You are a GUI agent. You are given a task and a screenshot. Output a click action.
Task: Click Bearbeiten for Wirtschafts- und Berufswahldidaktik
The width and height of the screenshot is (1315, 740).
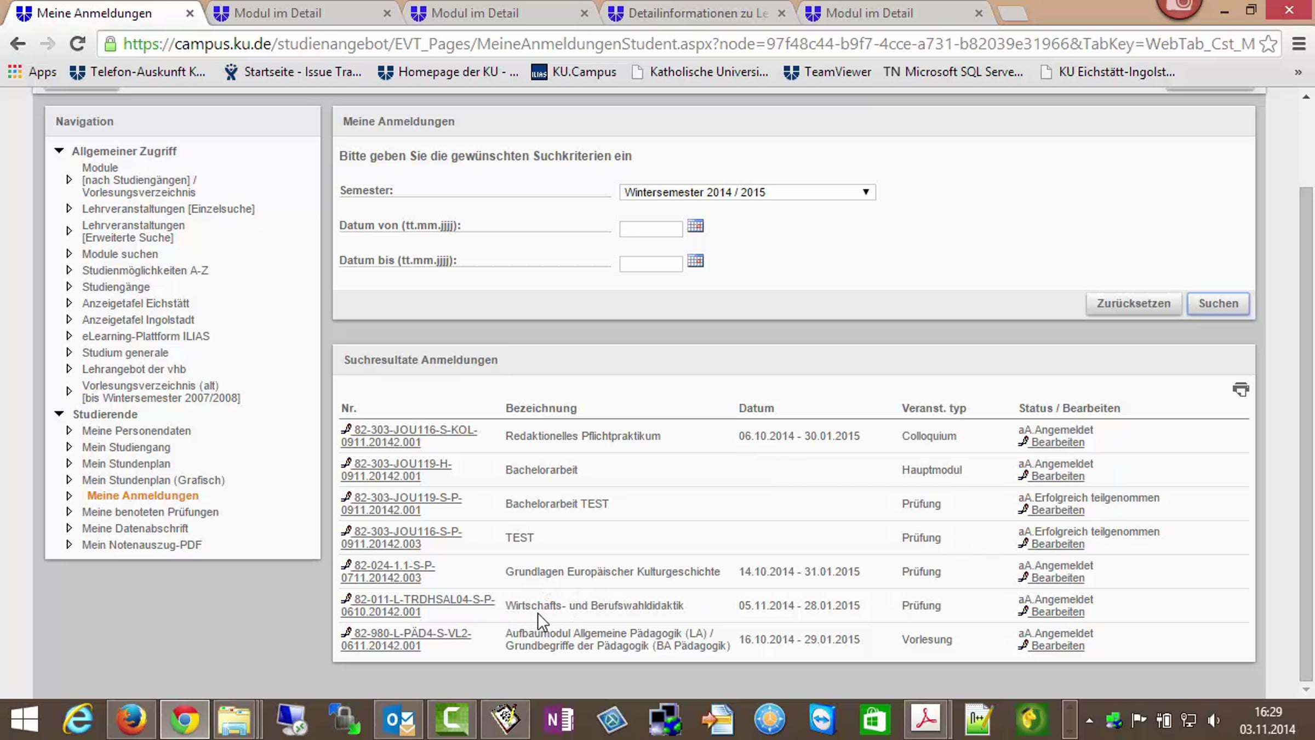pyautogui.click(x=1057, y=612)
